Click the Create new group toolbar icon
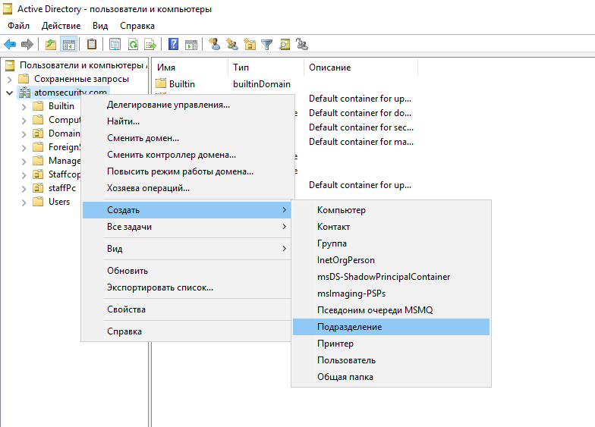 coord(232,44)
